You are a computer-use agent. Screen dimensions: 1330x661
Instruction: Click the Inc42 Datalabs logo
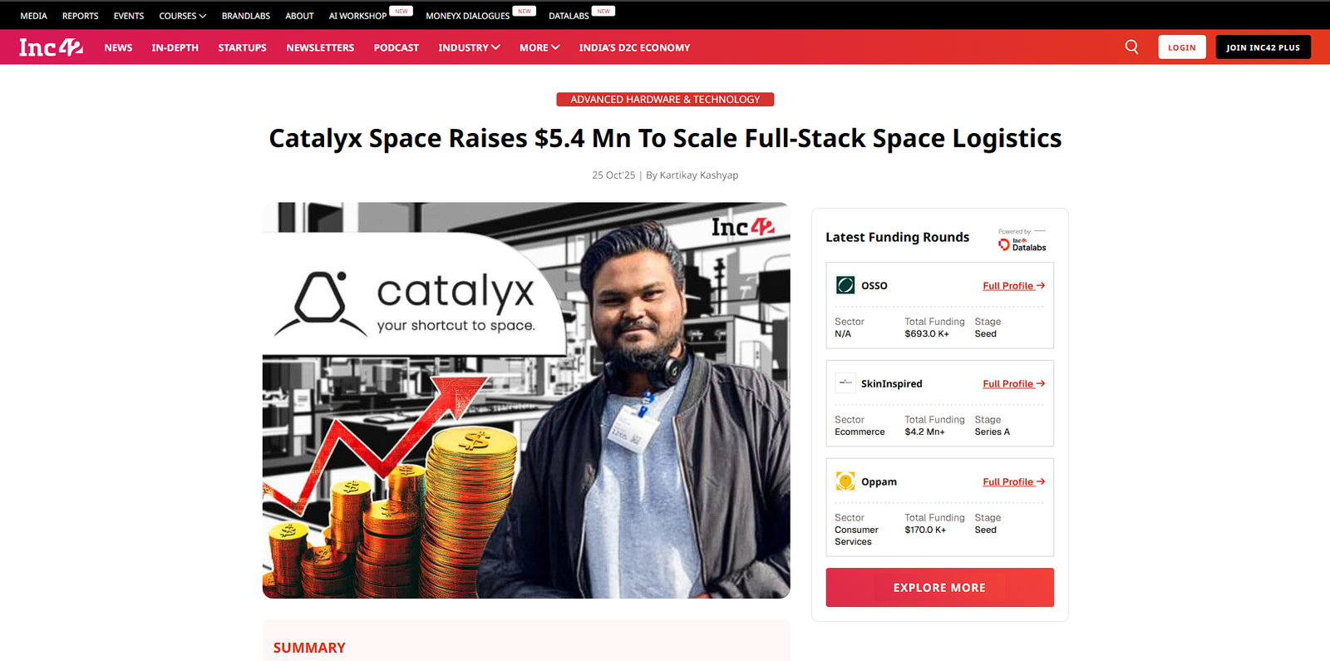(x=1022, y=244)
